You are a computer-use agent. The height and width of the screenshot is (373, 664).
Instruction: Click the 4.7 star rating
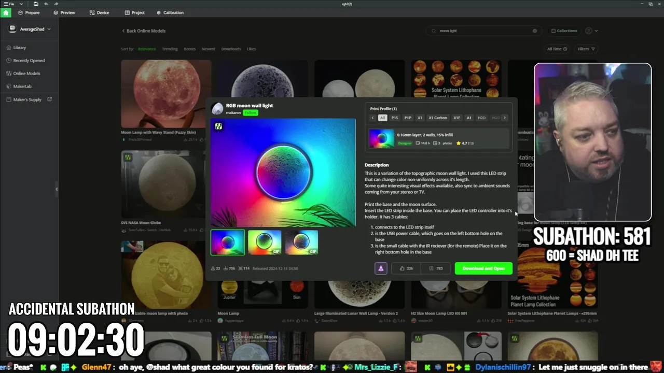coord(465,143)
